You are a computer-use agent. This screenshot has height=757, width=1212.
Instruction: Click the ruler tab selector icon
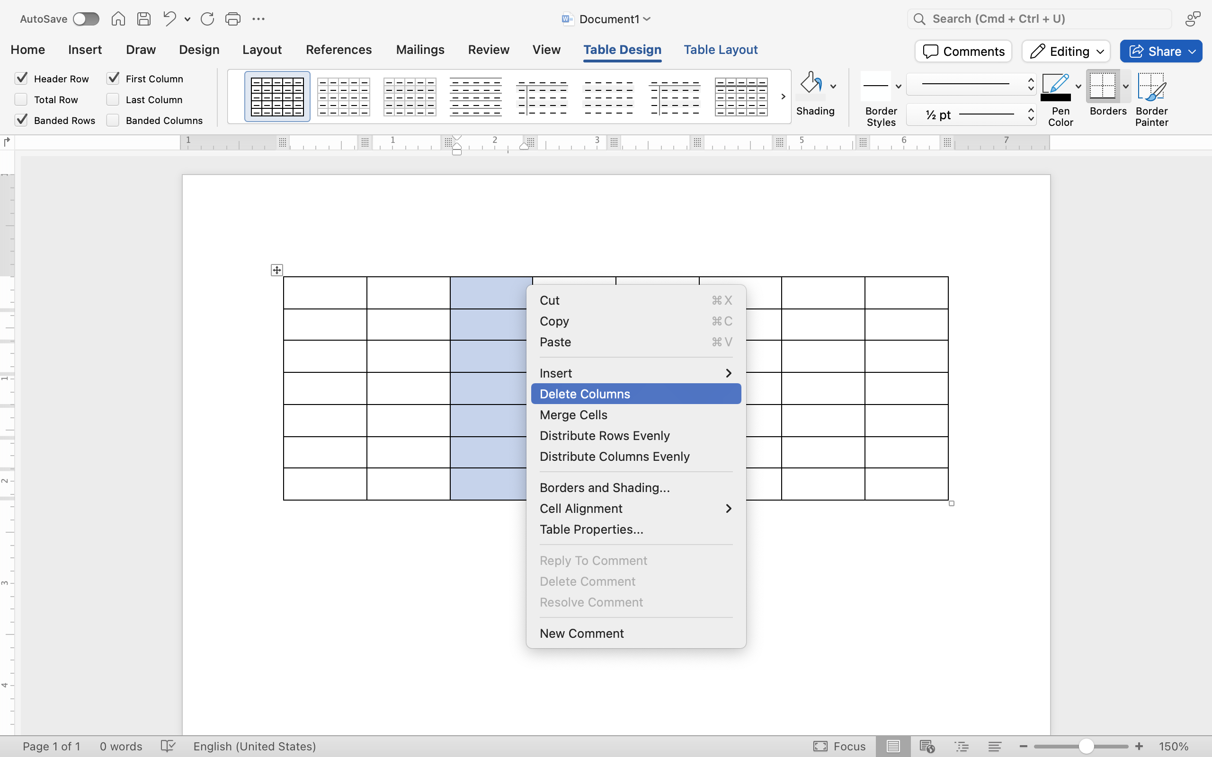pyautogui.click(x=7, y=142)
